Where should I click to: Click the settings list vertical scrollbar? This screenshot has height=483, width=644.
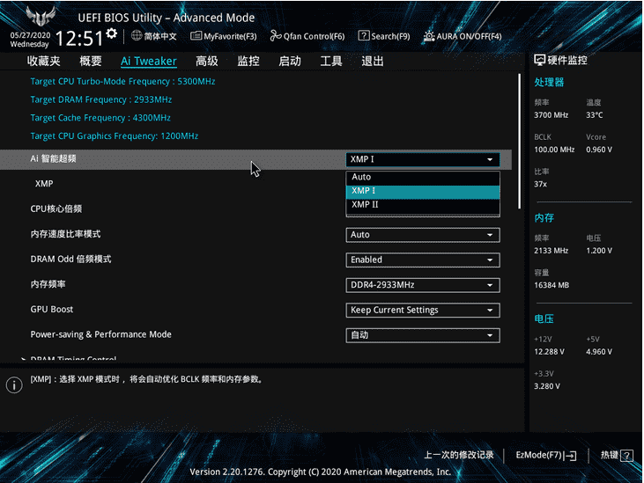pos(519,141)
